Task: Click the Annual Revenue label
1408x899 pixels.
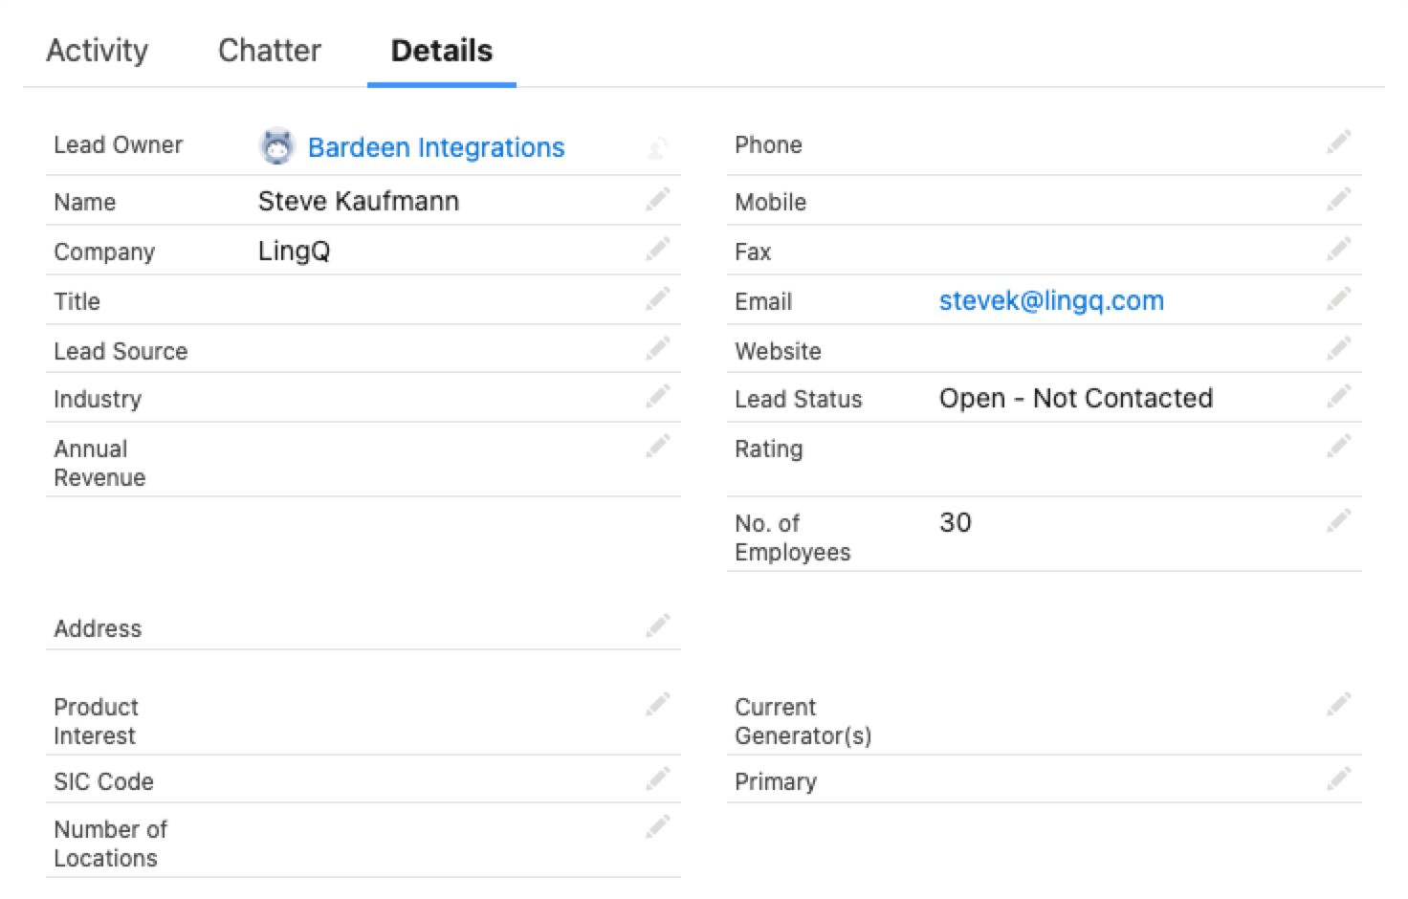Action: pos(99,463)
